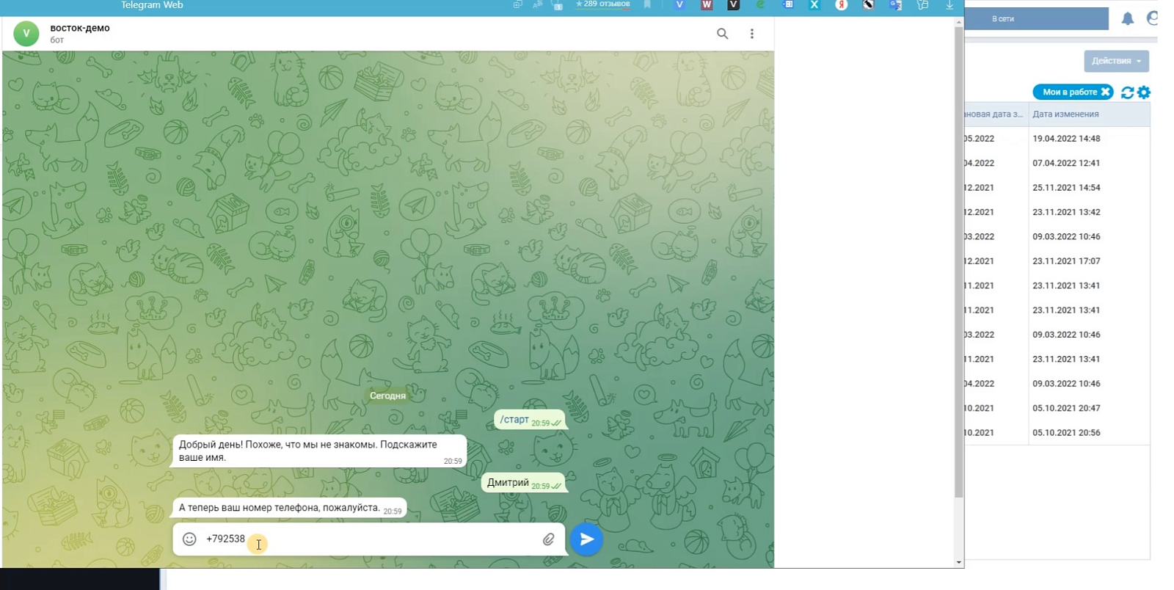Search in the восток-демо chat
The width and height of the screenshot is (1174, 590).
coord(723,34)
